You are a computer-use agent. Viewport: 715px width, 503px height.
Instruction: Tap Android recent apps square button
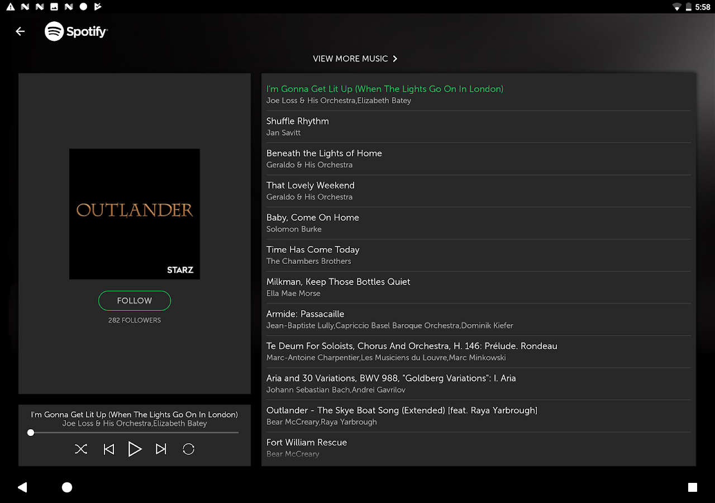693,487
